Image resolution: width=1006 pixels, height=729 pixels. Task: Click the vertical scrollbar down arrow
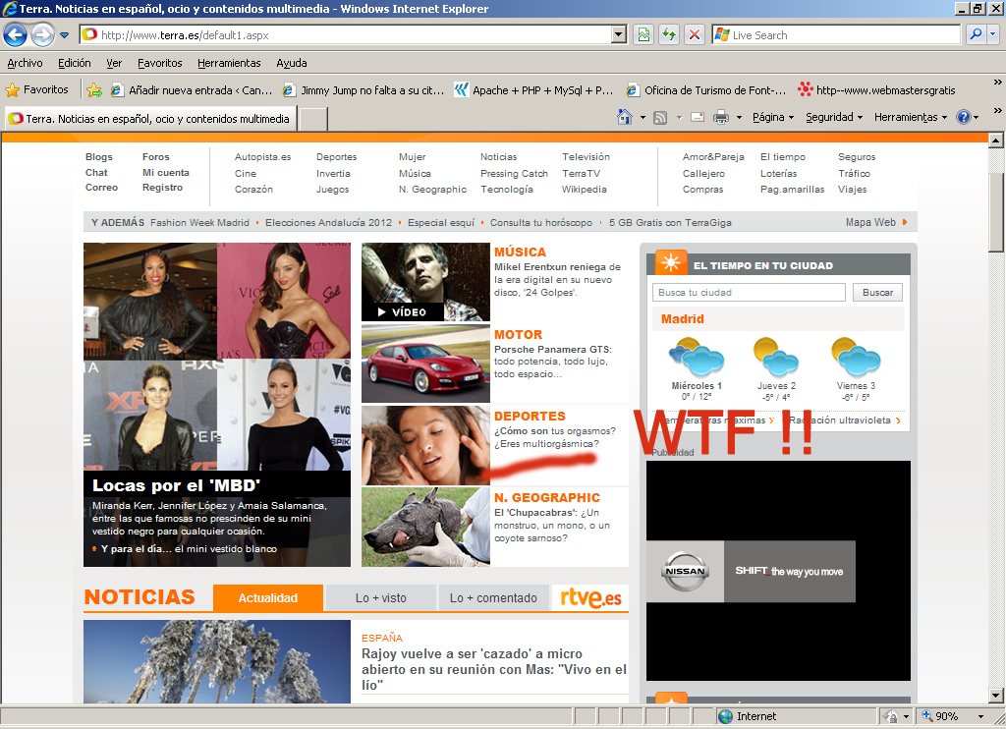[996, 695]
